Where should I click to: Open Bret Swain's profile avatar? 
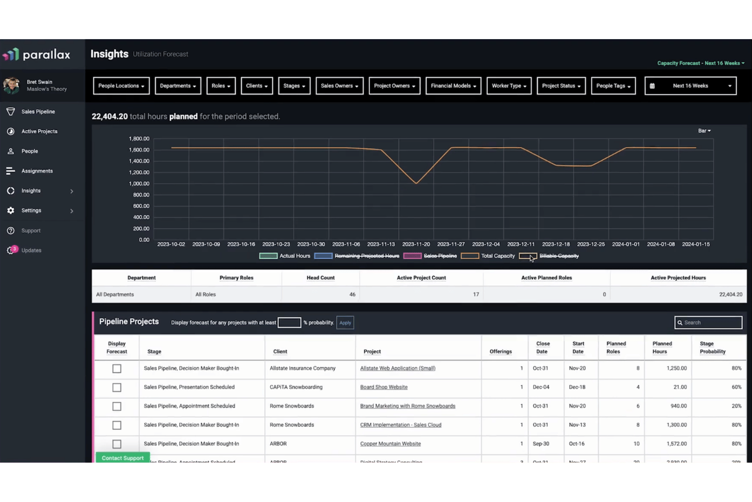pyautogui.click(x=11, y=85)
